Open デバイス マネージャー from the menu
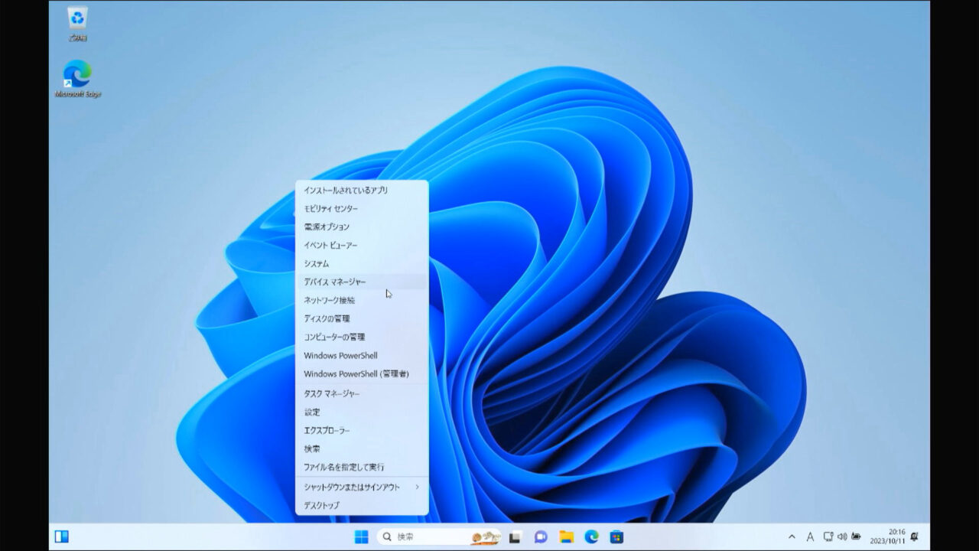The image size is (979, 551). [x=362, y=282]
